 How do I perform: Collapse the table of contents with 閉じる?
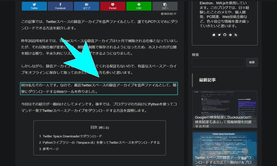pyautogui.click(x=104, y=128)
